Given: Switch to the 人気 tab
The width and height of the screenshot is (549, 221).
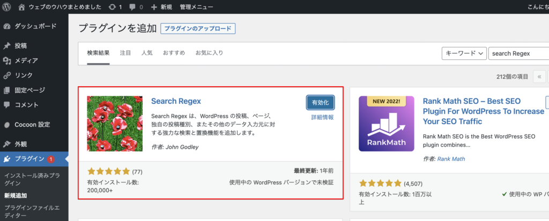Looking at the screenshot, I should [x=147, y=53].
